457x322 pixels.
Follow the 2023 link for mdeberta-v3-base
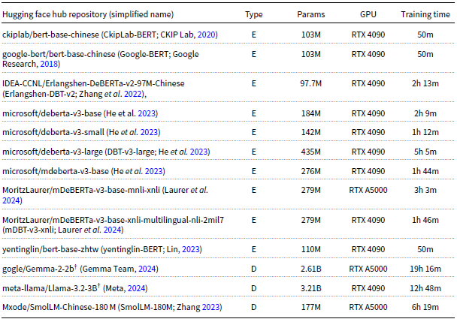(153, 171)
